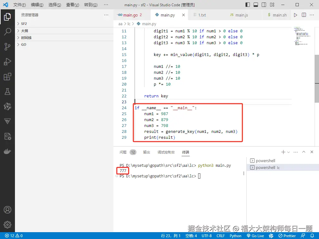Screen dimensions: 319x239
Task: Run the Python file with play icon
Action: [x=295, y=15]
